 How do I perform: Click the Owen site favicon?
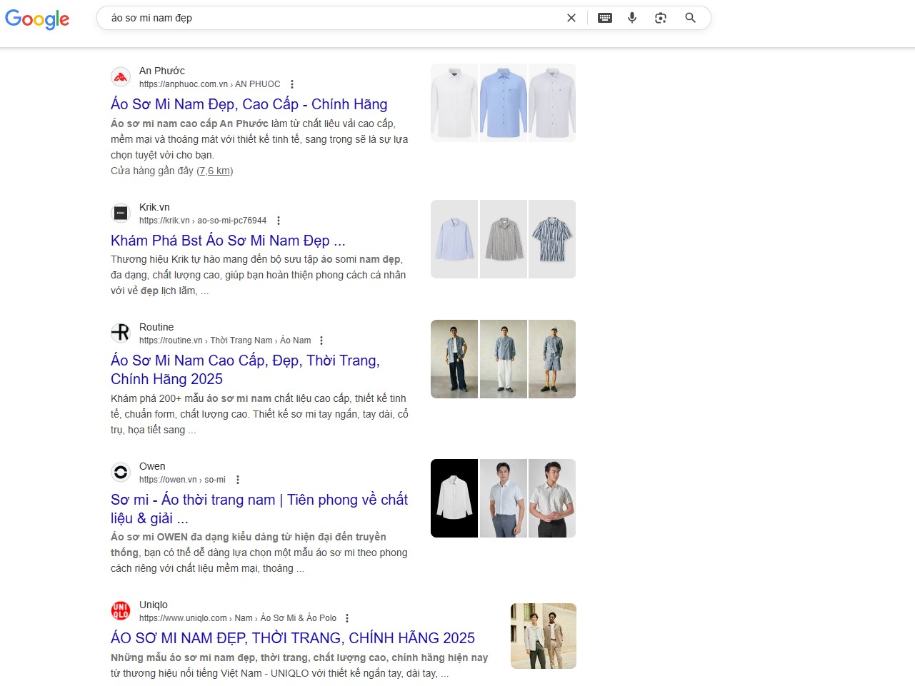point(121,473)
